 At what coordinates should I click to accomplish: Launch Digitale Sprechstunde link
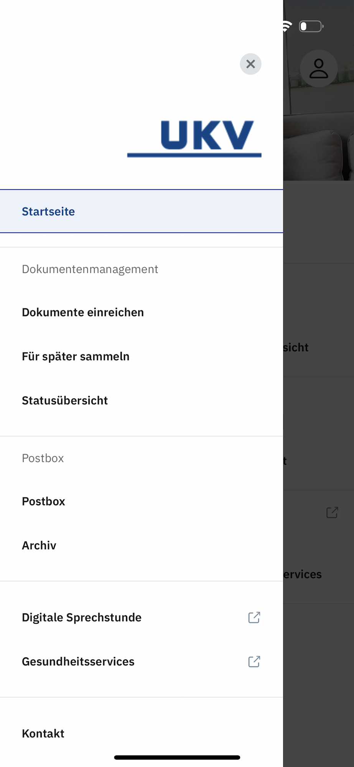point(82,617)
